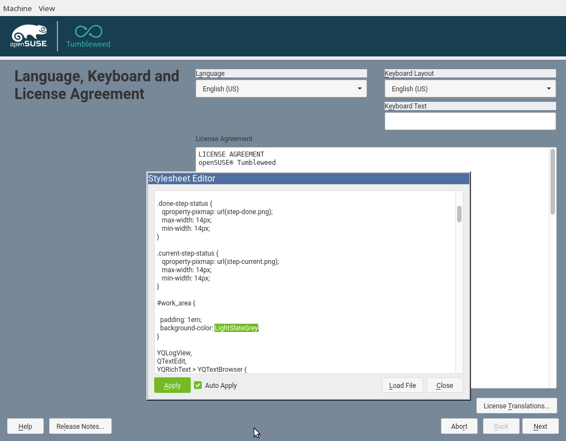Click inside the Keyboard Test field

point(470,121)
